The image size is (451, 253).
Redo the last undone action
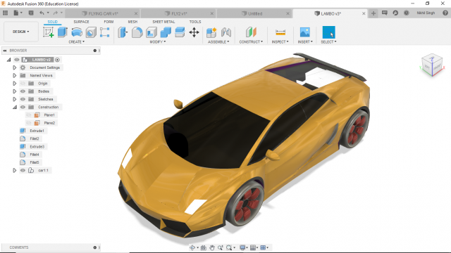(56, 13)
